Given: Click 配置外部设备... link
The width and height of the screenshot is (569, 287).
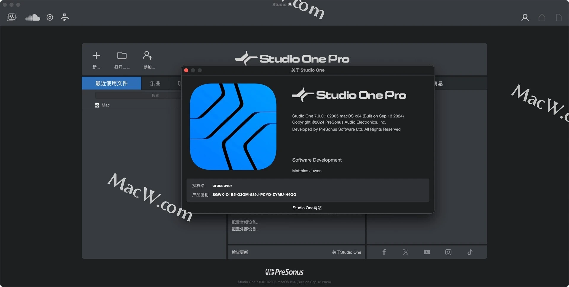Looking at the screenshot, I should (245, 229).
